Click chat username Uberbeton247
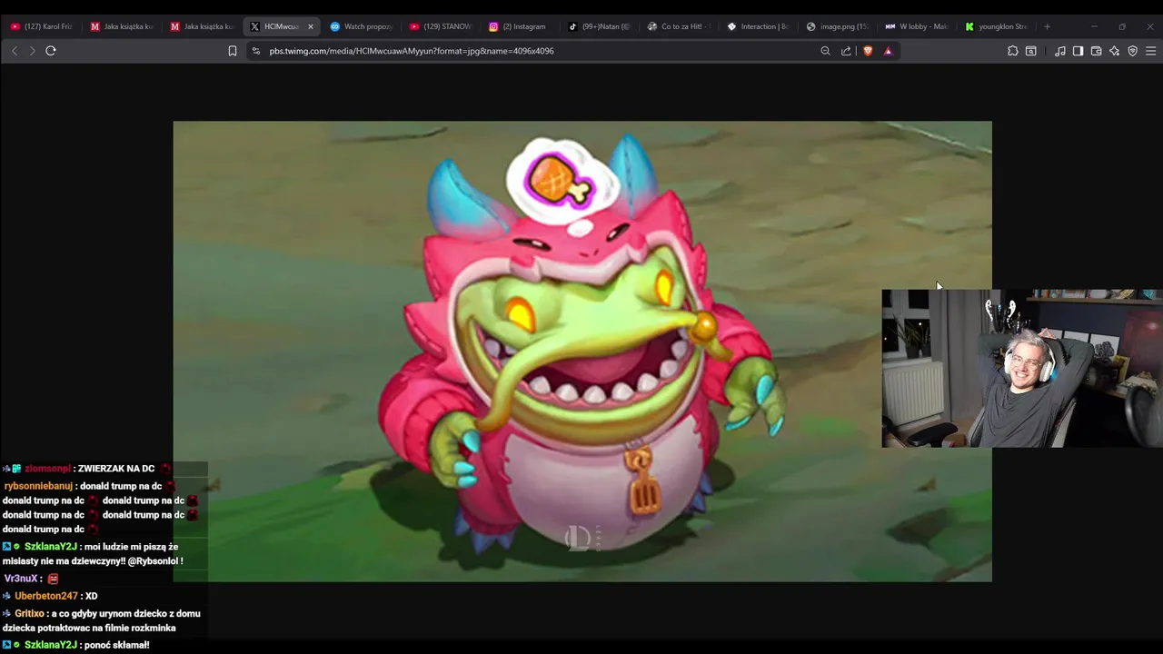The width and height of the screenshot is (1163, 654). [x=46, y=596]
